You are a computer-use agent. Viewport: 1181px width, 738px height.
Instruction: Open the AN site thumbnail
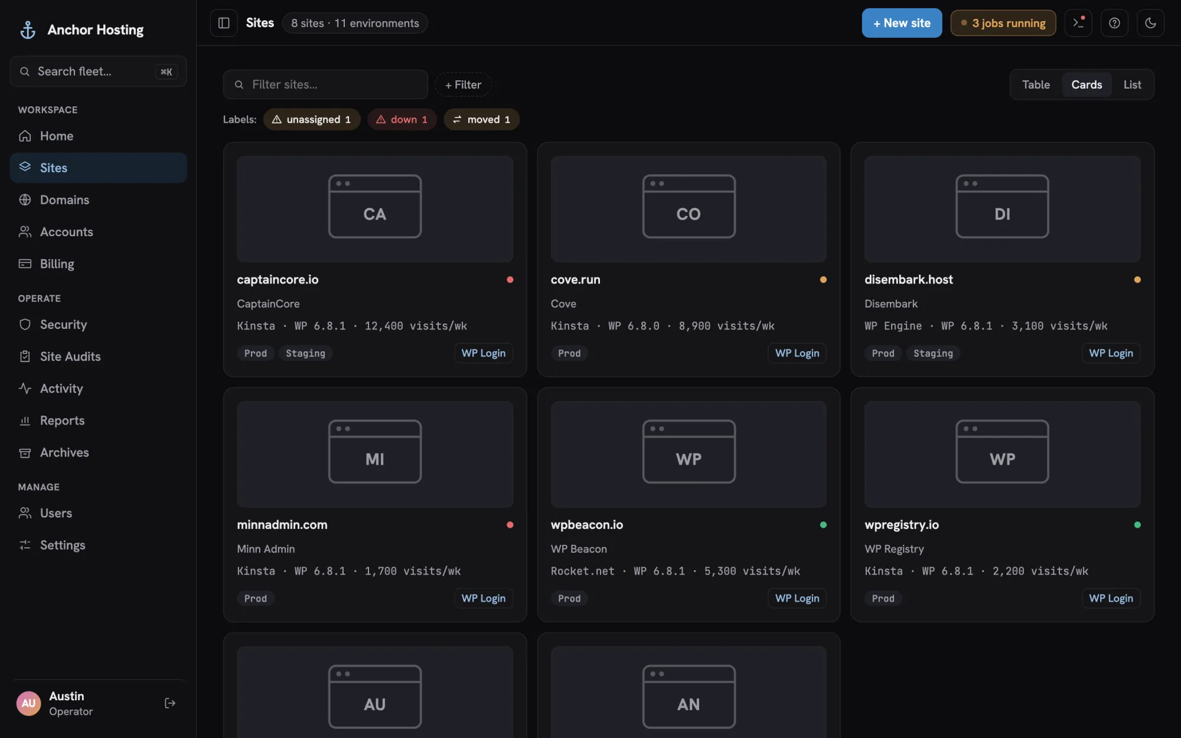coord(689,692)
